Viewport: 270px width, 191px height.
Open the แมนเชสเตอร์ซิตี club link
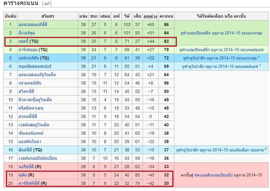point(33,24)
